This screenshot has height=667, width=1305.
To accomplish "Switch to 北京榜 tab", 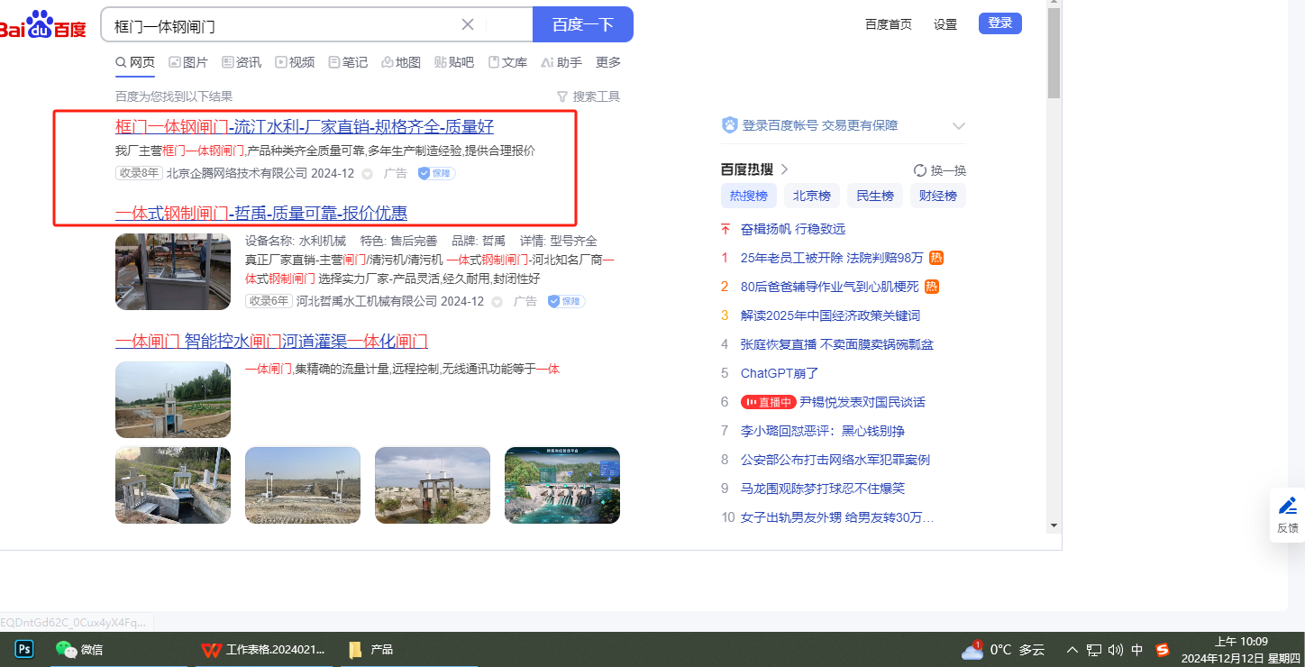I will point(812,196).
